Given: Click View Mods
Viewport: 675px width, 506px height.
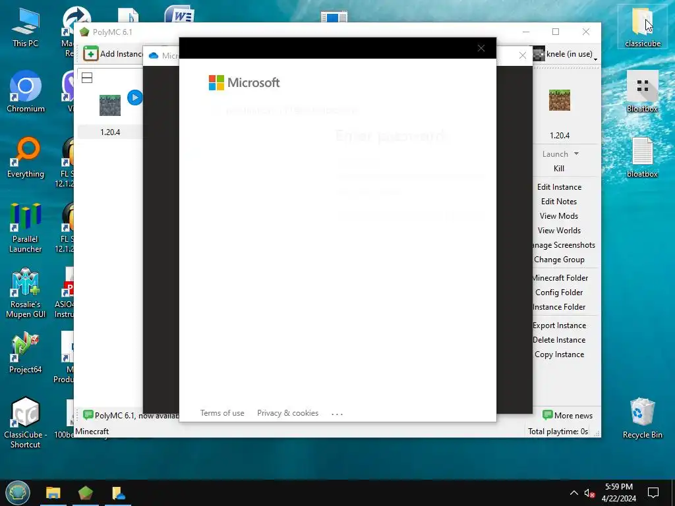Looking at the screenshot, I should point(559,216).
